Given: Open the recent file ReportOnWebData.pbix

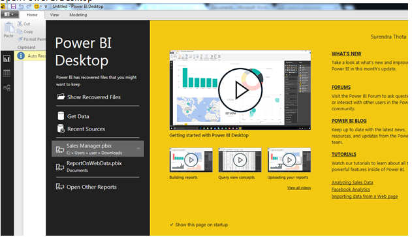Looking at the screenshot, I should [x=97, y=166].
